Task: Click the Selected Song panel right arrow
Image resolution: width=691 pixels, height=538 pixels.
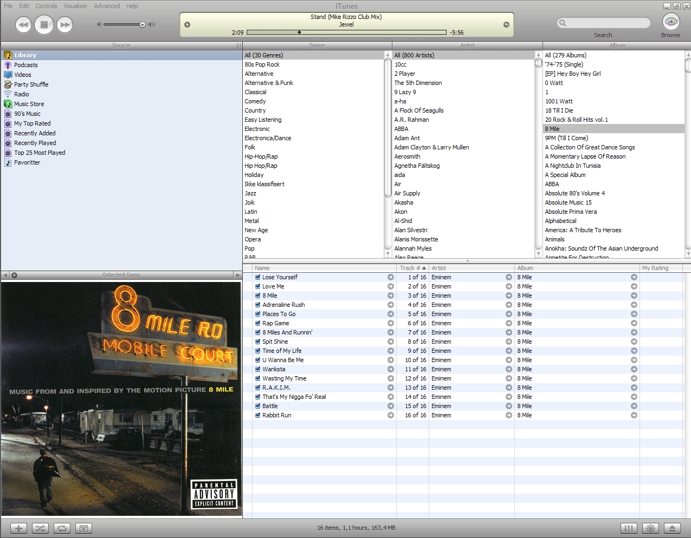Action: click(x=237, y=275)
